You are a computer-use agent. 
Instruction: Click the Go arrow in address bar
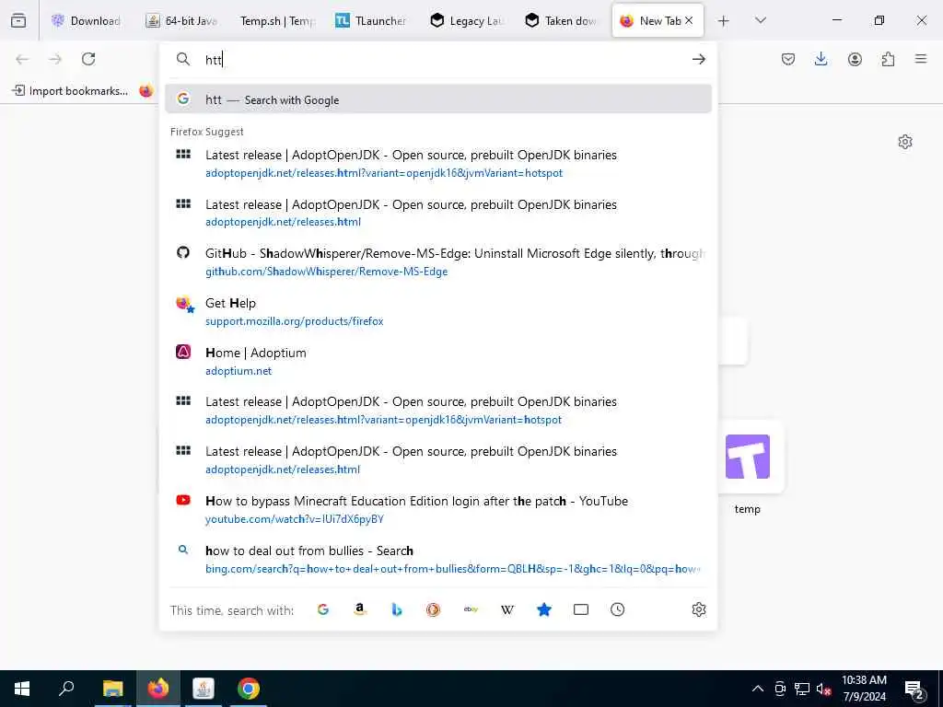click(698, 59)
